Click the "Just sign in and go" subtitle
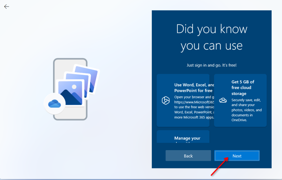Image resolution: width=282 pixels, height=180 pixels. tap(212, 65)
